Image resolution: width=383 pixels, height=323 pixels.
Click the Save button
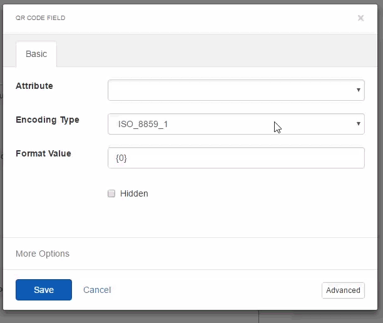pyautogui.click(x=44, y=290)
